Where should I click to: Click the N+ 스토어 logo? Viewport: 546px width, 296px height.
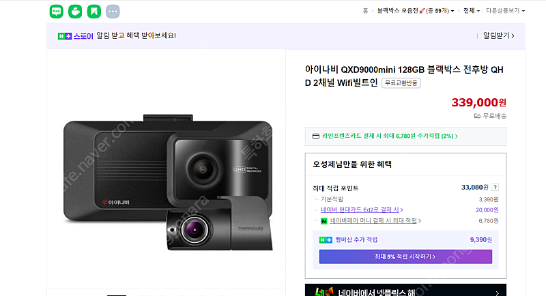[75, 36]
